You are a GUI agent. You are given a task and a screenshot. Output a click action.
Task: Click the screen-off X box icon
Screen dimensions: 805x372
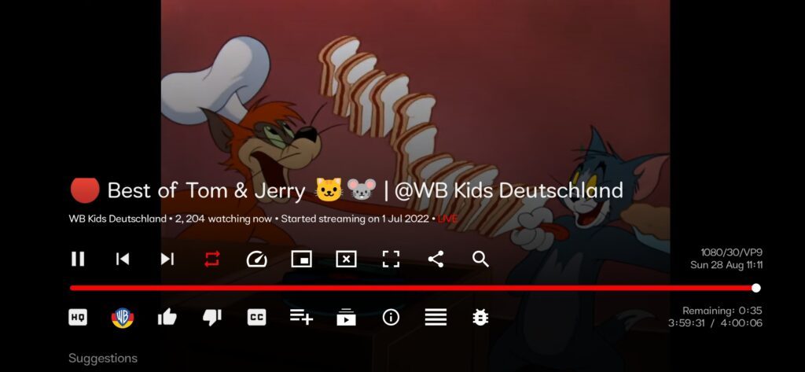click(346, 259)
